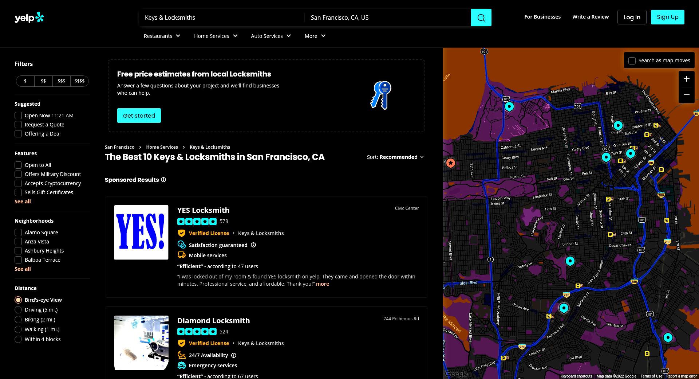The image size is (699, 379).
Task: Select the $$$ price filter
Action: [61, 81]
